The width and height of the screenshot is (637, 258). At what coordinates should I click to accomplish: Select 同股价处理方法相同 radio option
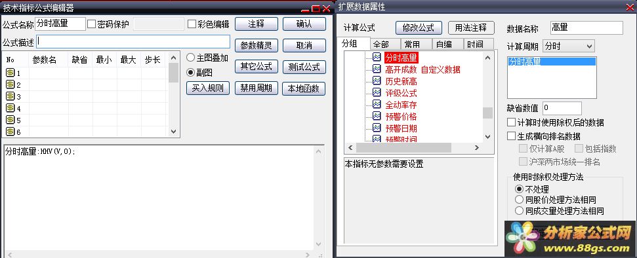(519, 200)
